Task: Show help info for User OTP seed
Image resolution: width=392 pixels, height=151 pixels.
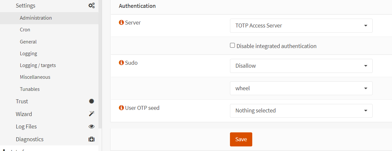Action: click(x=121, y=108)
